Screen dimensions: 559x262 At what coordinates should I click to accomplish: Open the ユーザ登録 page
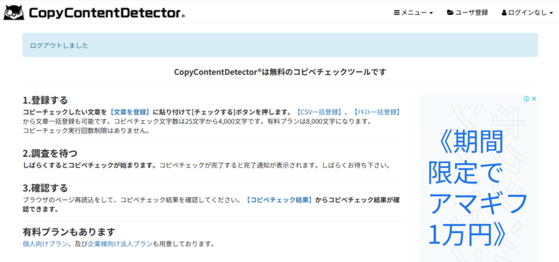[x=468, y=13]
